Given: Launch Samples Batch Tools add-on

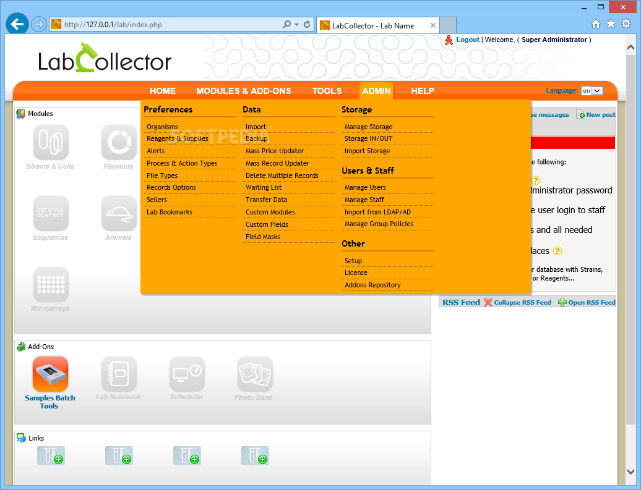Looking at the screenshot, I should pos(50,374).
